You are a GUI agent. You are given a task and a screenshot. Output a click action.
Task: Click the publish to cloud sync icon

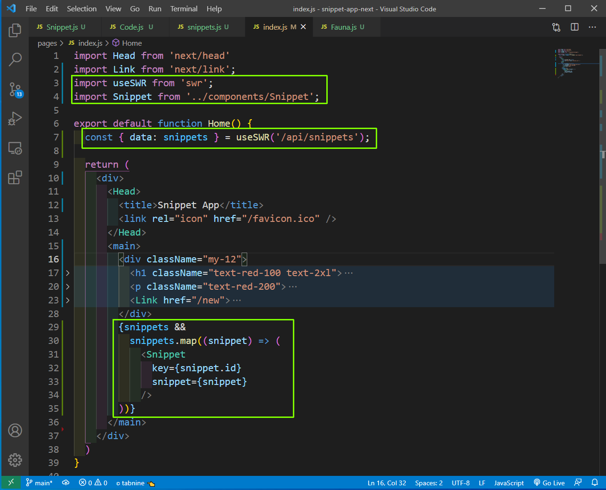pos(66,482)
